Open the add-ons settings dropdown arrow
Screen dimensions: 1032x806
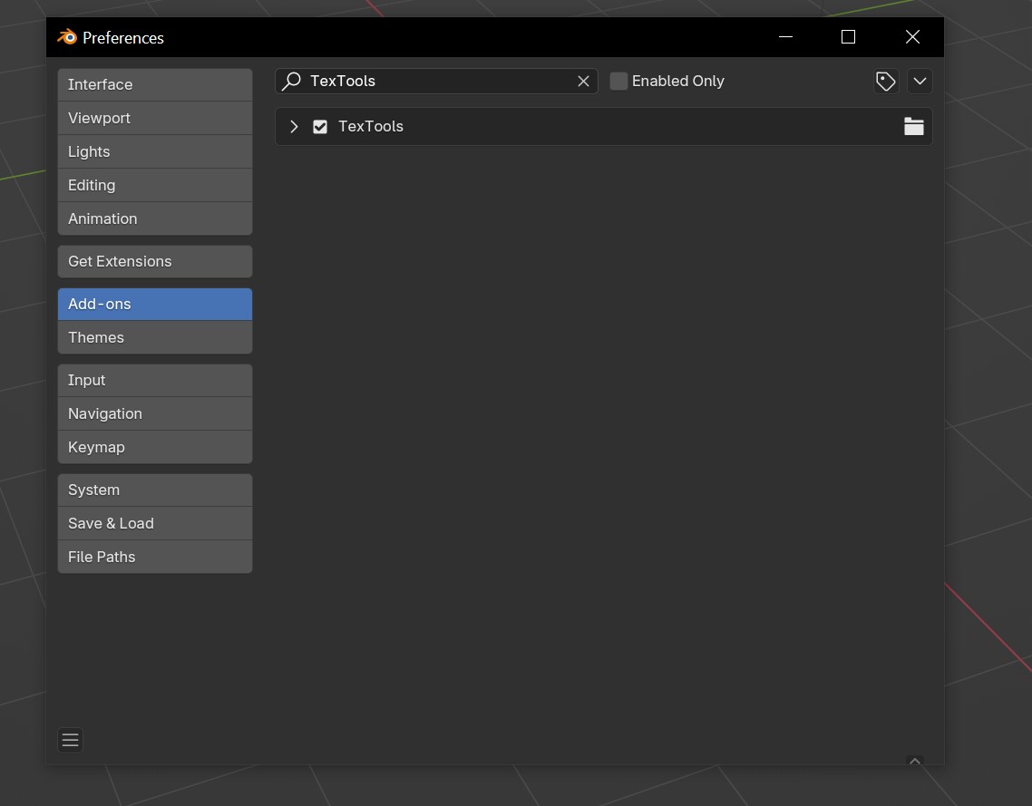pos(920,81)
